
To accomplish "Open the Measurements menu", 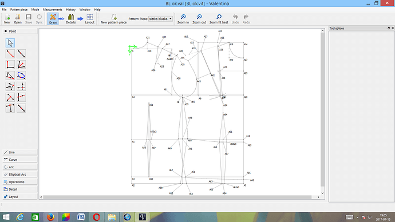I will pos(53,10).
